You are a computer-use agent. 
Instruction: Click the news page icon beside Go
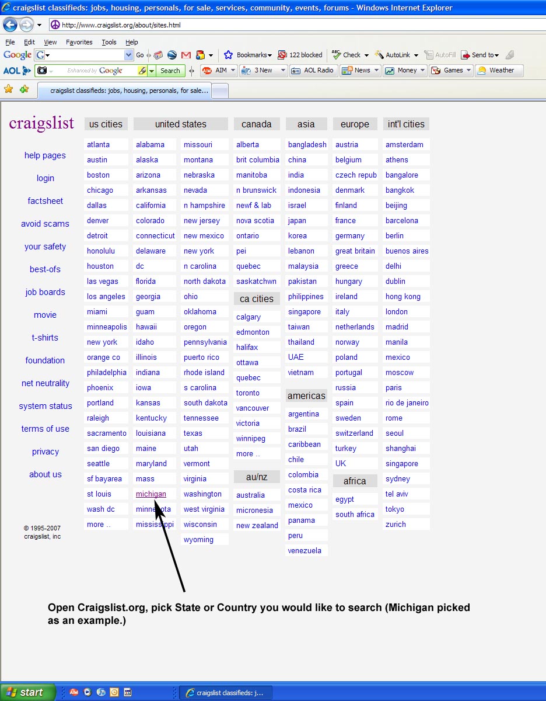[158, 55]
